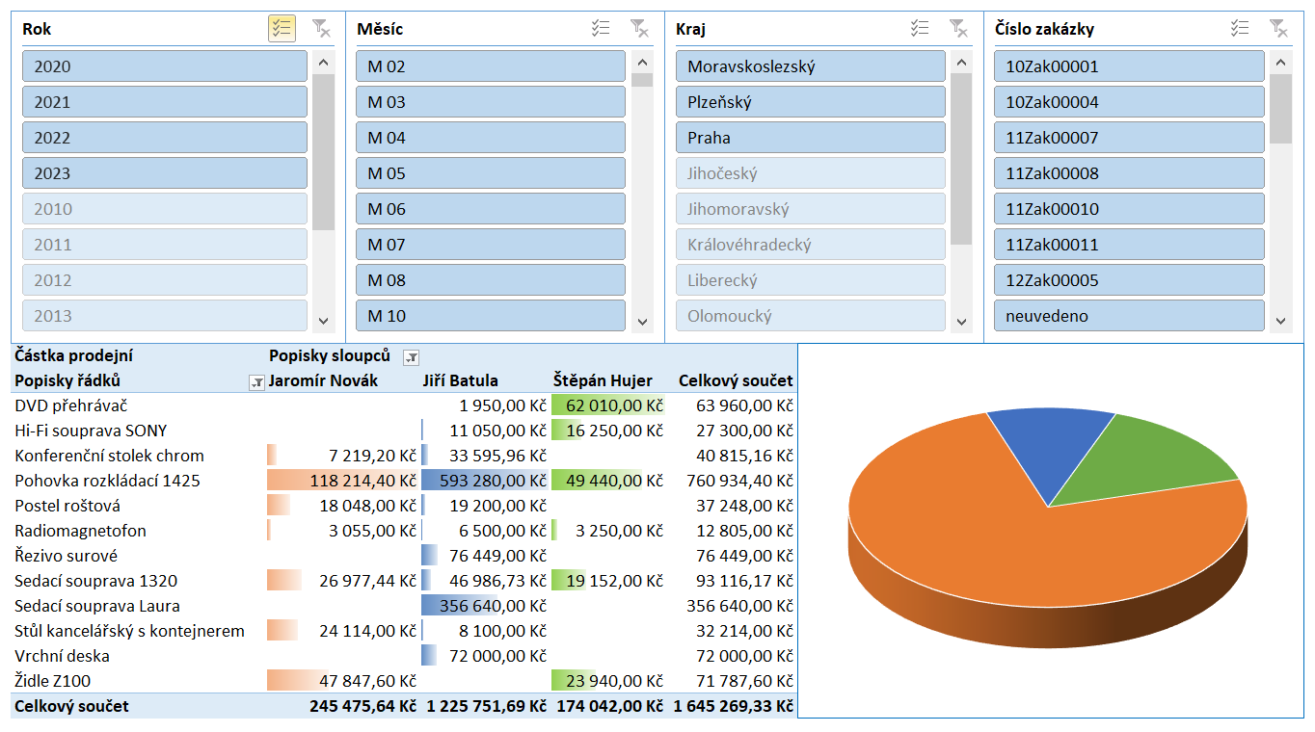Screen dimensions: 1315x732
Task: Click Měsíc slicer scroll-down arrow
Action: (x=642, y=321)
